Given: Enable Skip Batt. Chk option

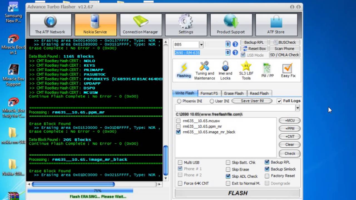Looking at the screenshot, I should (x=228, y=162).
